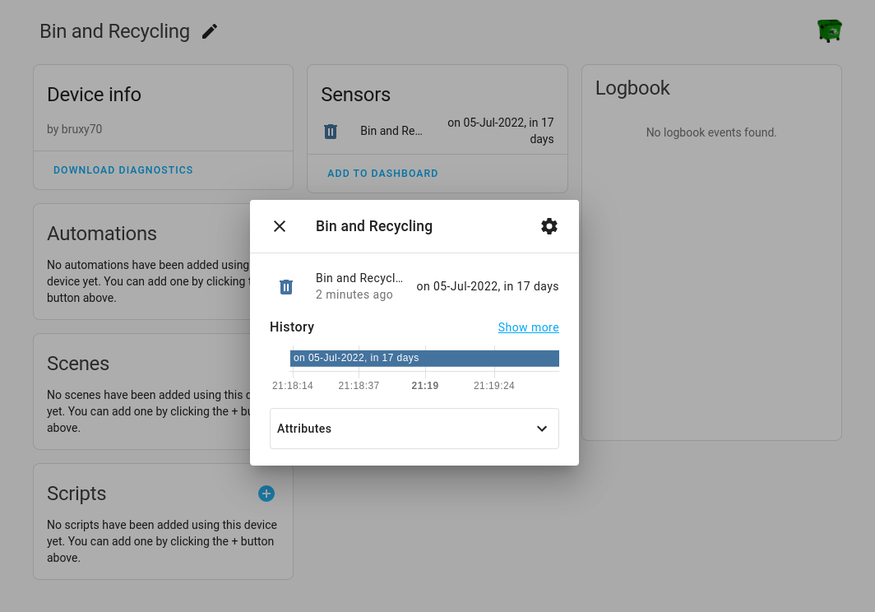Image resolution: width=875 pixels, height=612 pixels.
Task: Open entity settings via gear icon in dialog
Action: pyautogui.click(x=549, y=226)
